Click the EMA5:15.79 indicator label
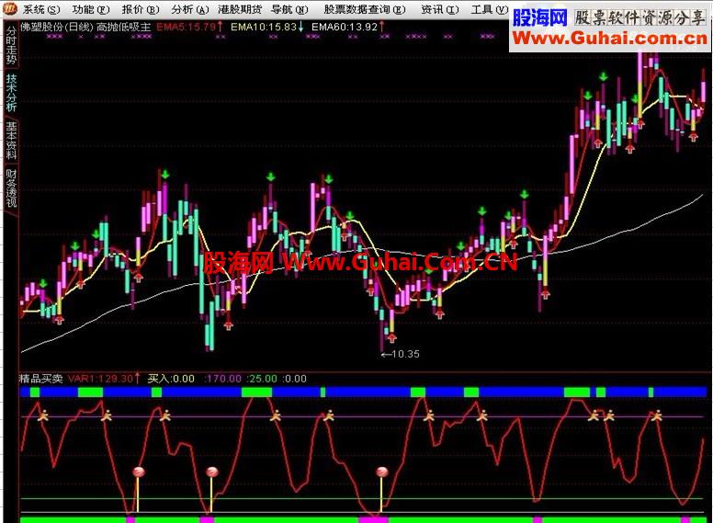Screen dimensions: 713x523 [x=186, y=27]
